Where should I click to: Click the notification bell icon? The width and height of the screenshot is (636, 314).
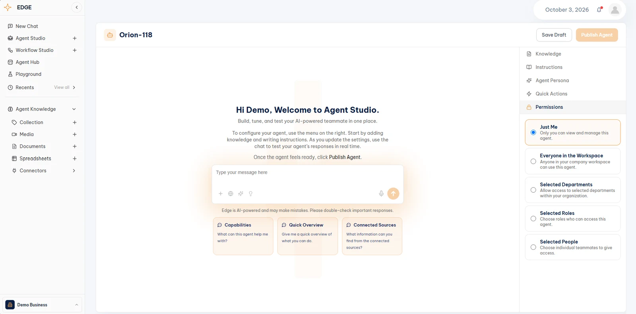point(599,10)
